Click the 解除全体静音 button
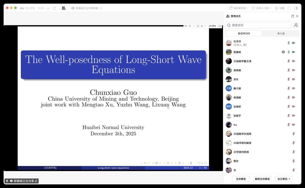This screenshot has width=305, height=188. 262,179
